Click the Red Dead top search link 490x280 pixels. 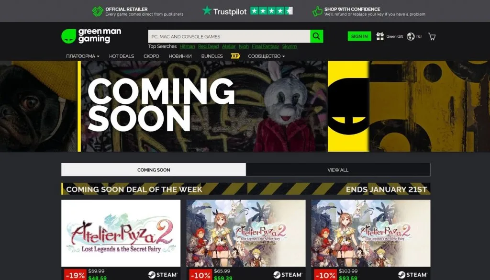(208, 46)
